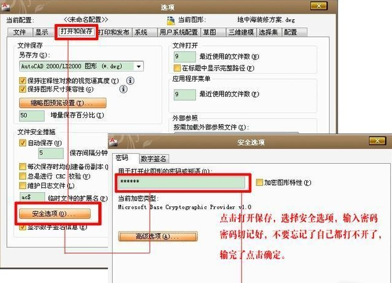
Task: Select 打开和保存 tab
Action: point(76,32)
